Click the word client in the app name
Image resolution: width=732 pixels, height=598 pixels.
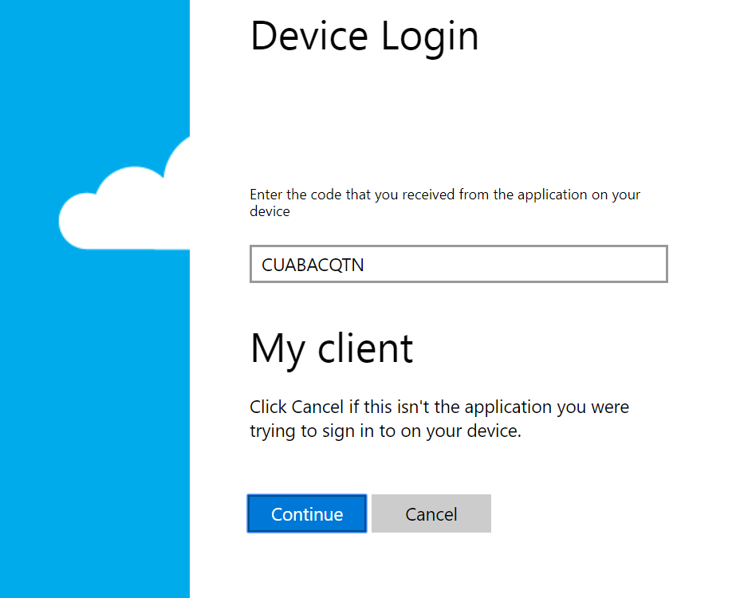point(365,348)
